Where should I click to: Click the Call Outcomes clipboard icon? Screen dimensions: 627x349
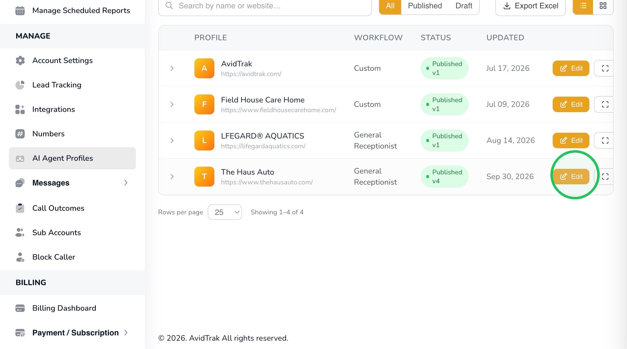20,208
